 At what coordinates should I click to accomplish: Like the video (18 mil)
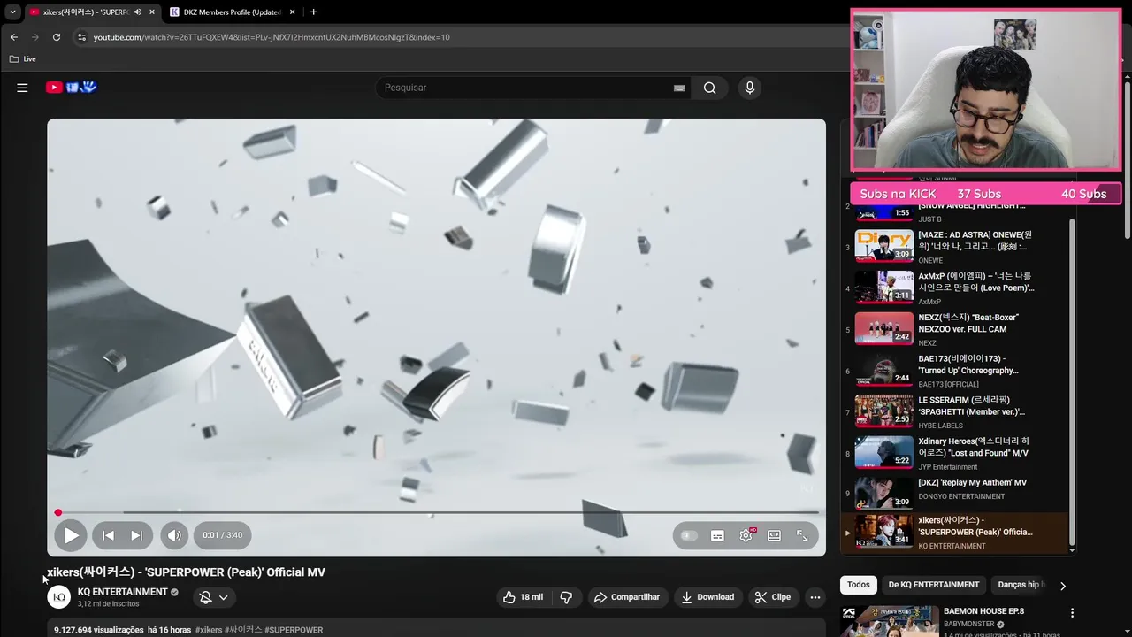[523, 597]
